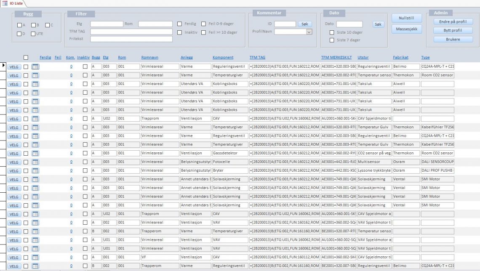Toggle building B filter checkbox
Screen dimensions: 480x271
click(33, 25)
